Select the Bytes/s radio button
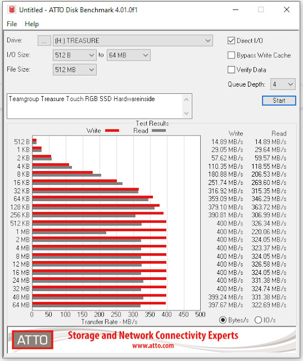Image resolution: width=303 pixels, height=361 pixels. [222, 320]
